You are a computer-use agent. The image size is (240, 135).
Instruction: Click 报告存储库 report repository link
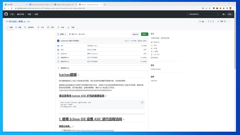coord(154,58)
